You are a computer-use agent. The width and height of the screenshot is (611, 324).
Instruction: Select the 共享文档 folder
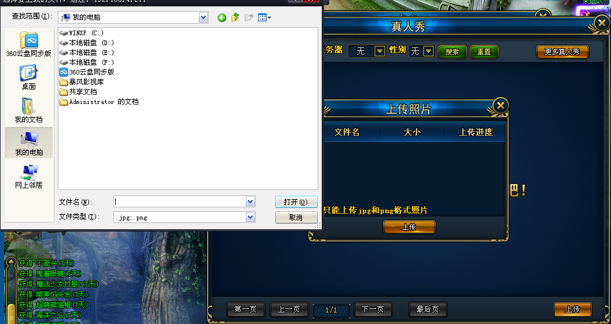tap(78, 92)
